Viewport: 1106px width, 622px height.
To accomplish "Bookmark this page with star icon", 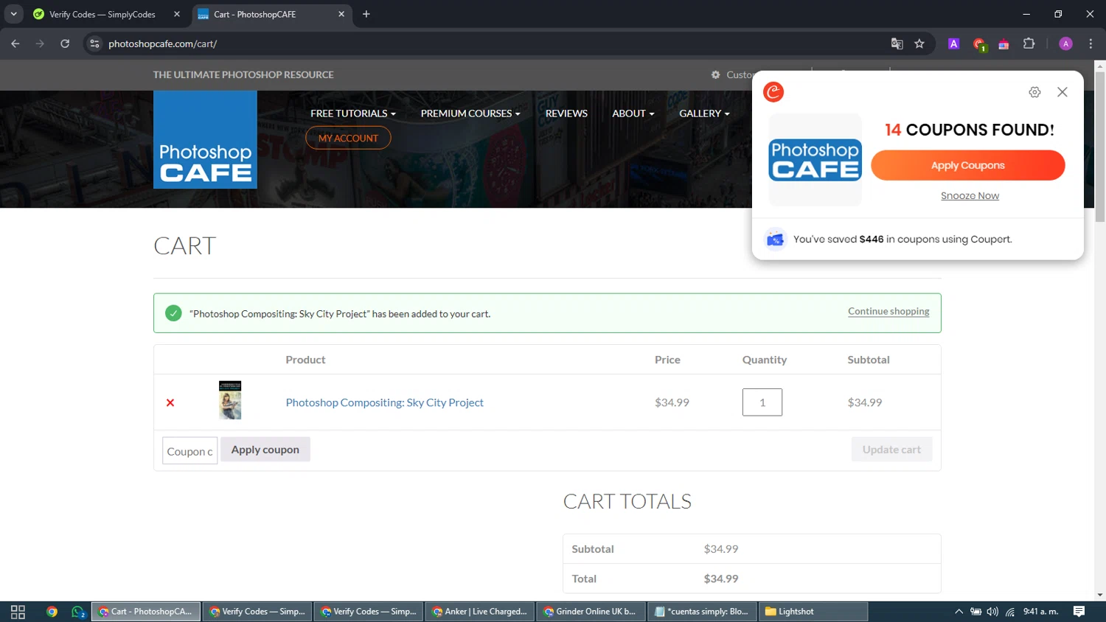I will pos(919,43).
